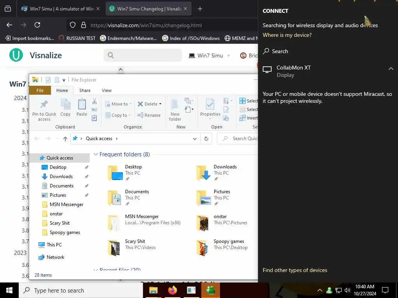
Task: Open the Copy to dropdown
Action: [129, 115]
